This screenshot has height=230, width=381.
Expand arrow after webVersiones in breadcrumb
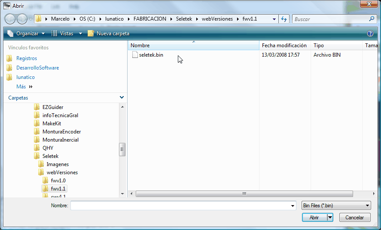(238, 19)
